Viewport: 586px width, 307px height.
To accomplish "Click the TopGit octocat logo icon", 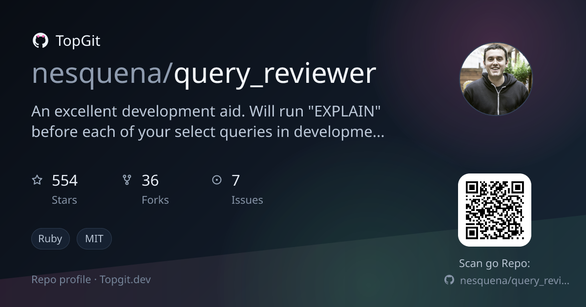I will point(40,41).
